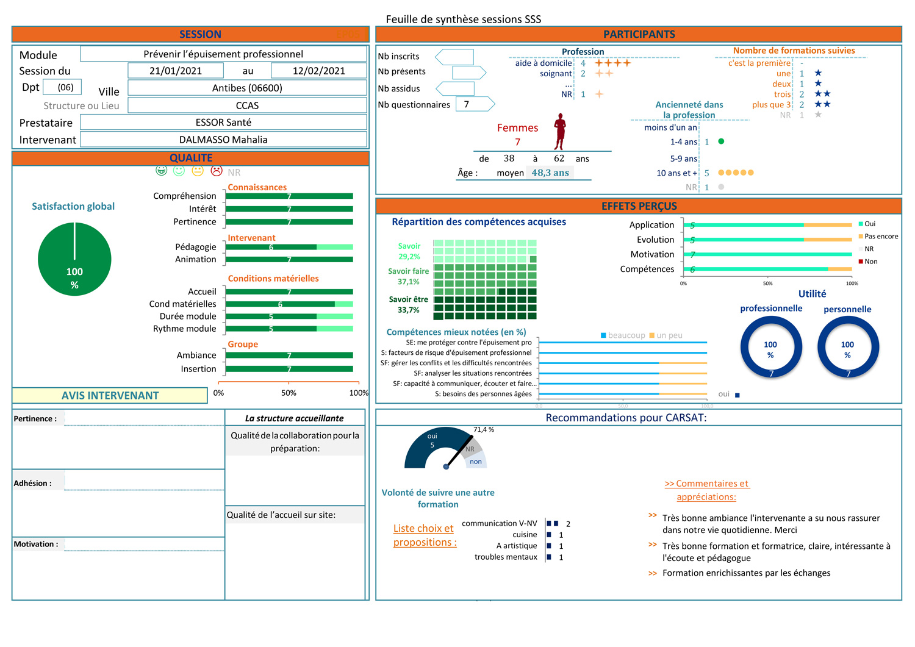915x647 pixels.
Task: Click the Oui legend swatch
Action: (861, 224)
